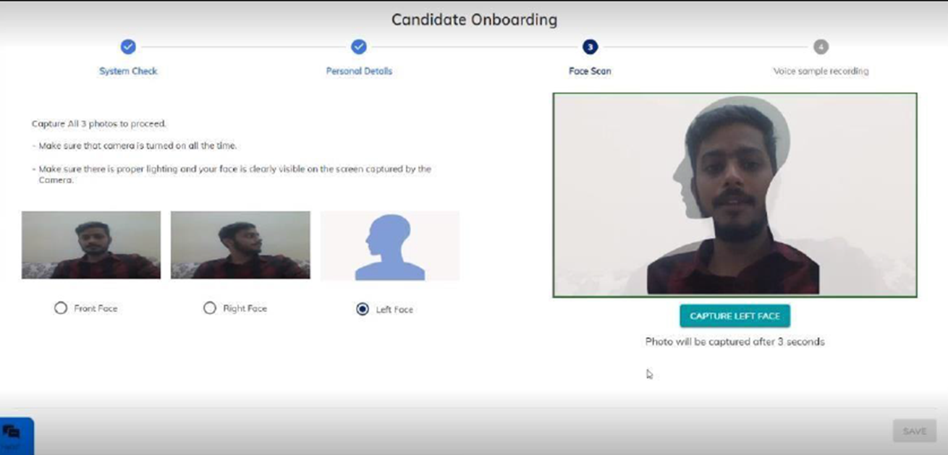
Task: Click the Front Face label text
Action: pyautogui.click(x=96, y=308)
